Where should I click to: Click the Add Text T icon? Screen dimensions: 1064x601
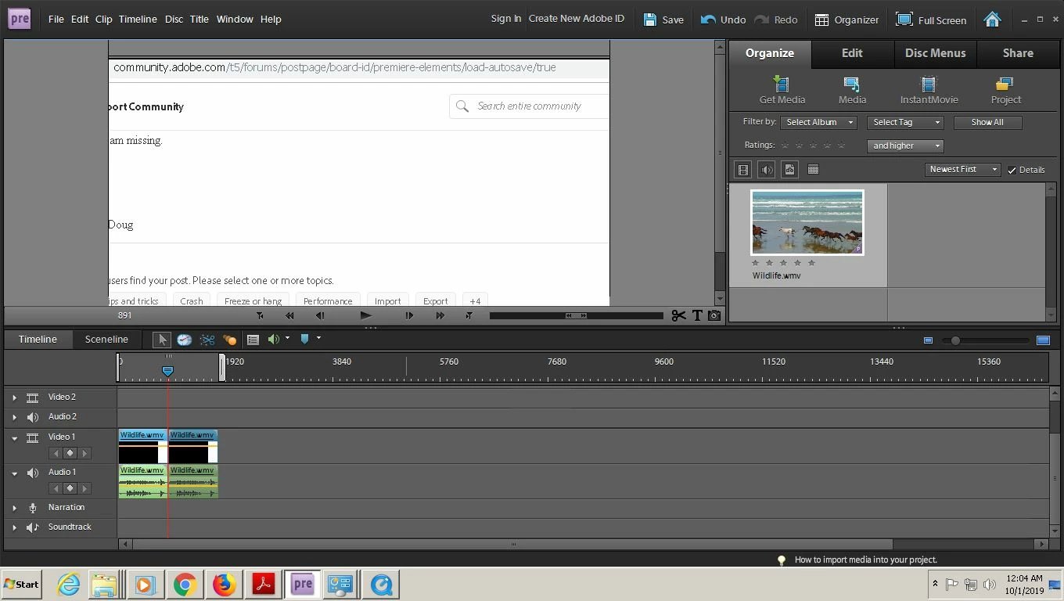pyautogui.click(x=697, y=315)
